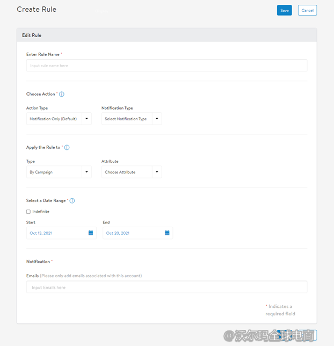Open the End date calendar icon

167,233
